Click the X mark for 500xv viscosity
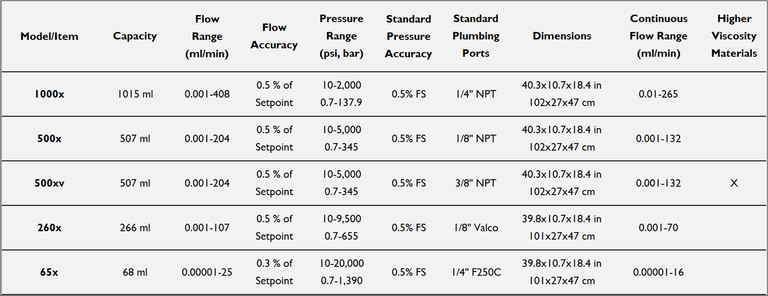This screenshot has height=296, width=768. click(734, 183)
